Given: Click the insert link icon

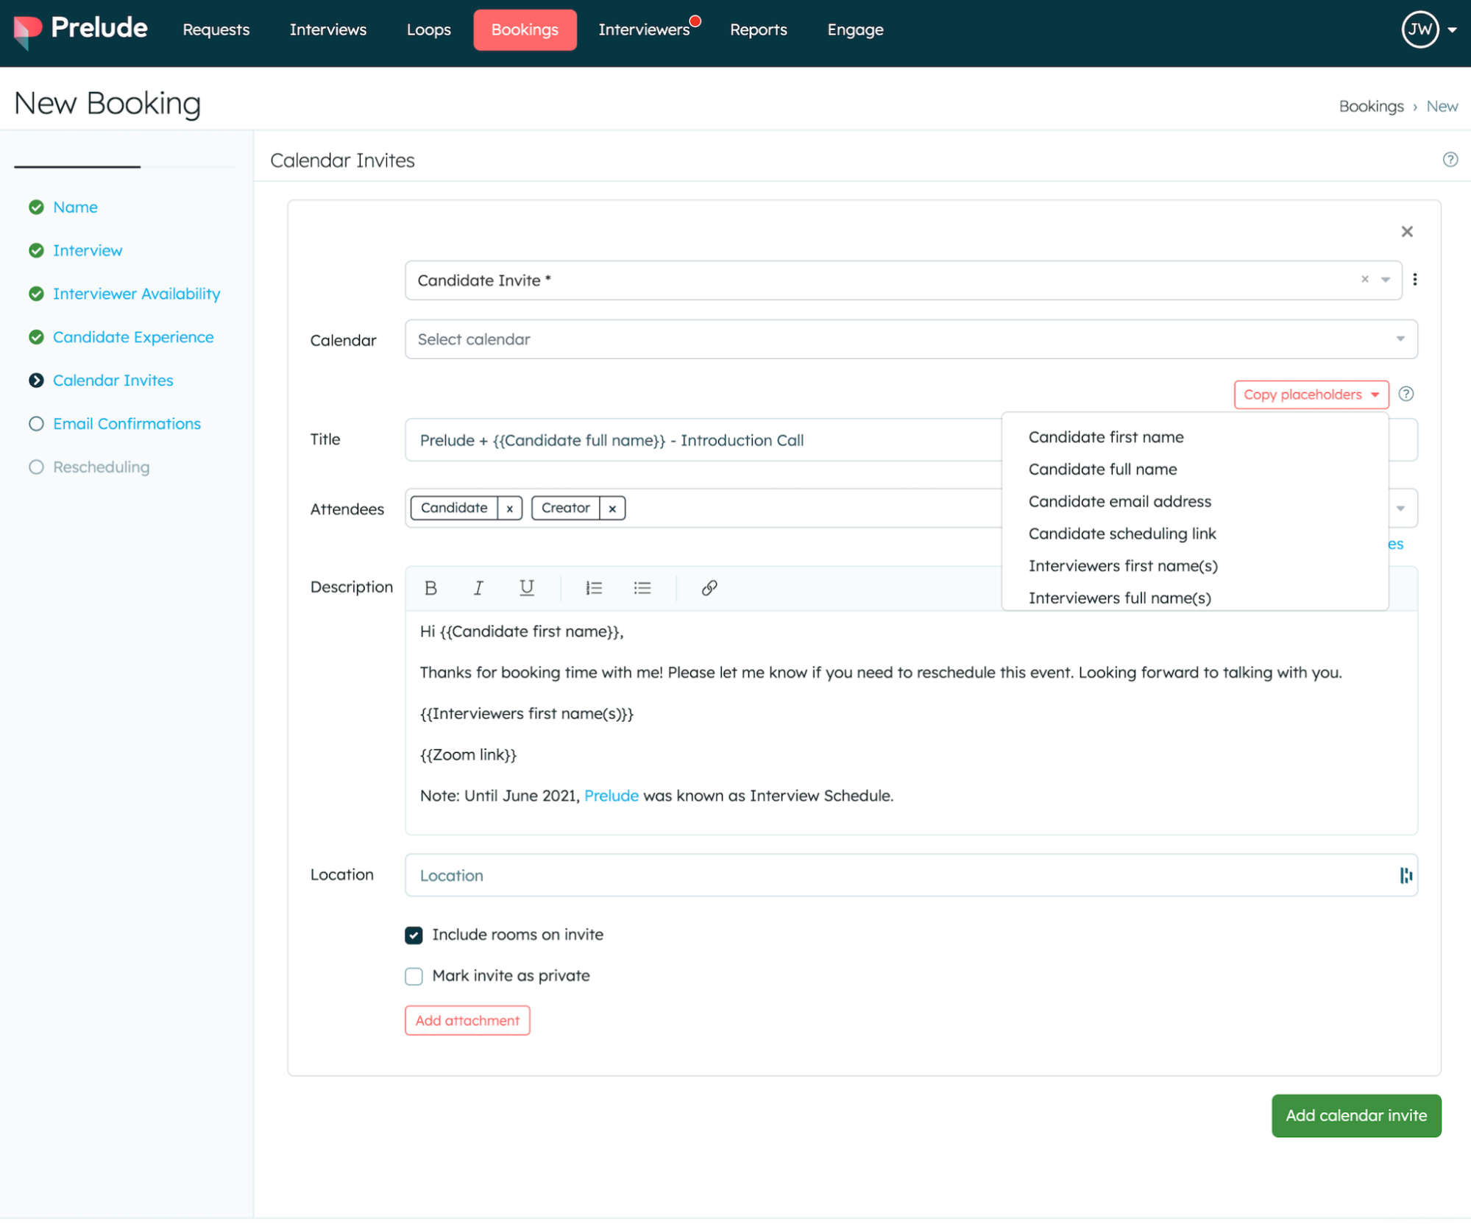Looking at the screenshot, I should tap(709, 587).
